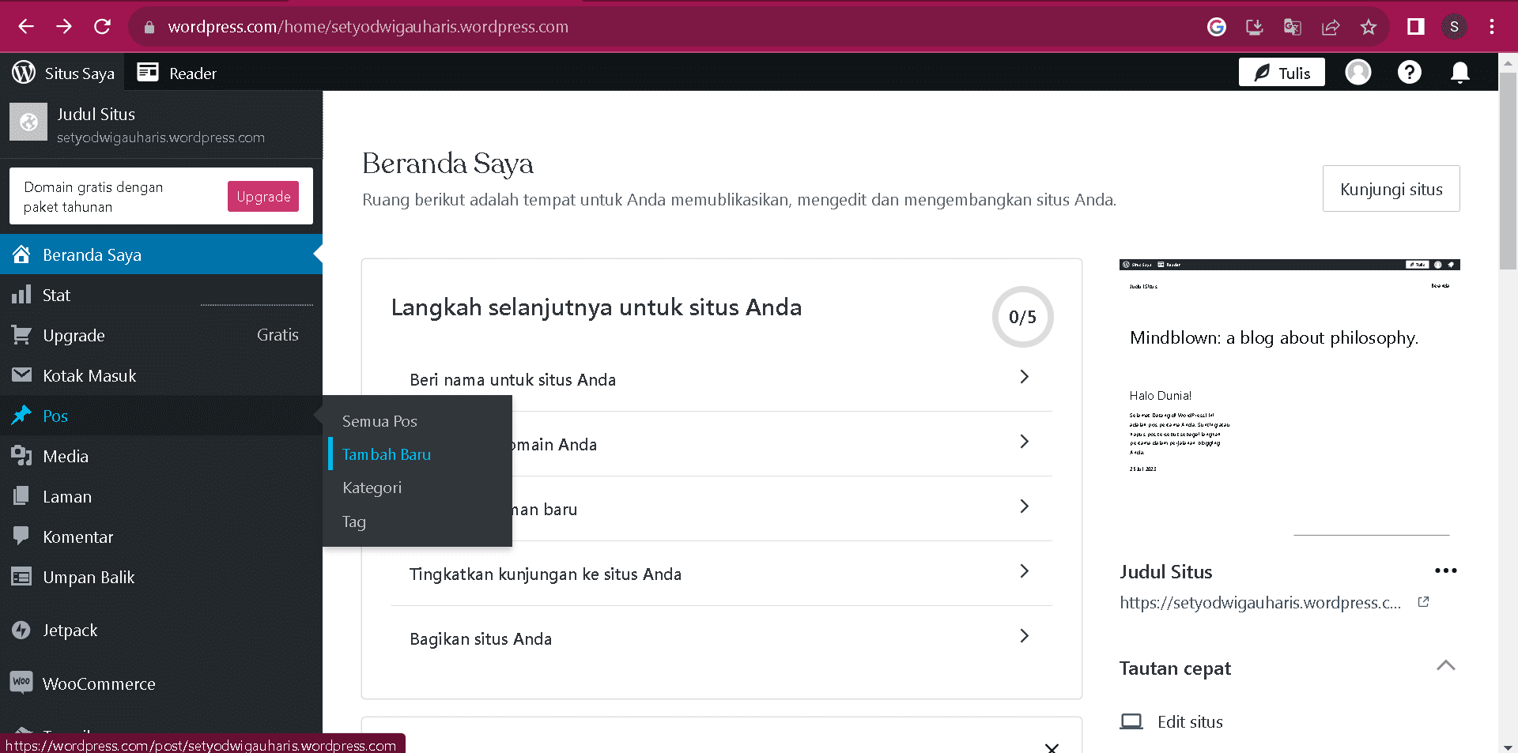Click the site icon next to Judul Situs
This screenshot has height=753, width=1518.
[28, 122]
